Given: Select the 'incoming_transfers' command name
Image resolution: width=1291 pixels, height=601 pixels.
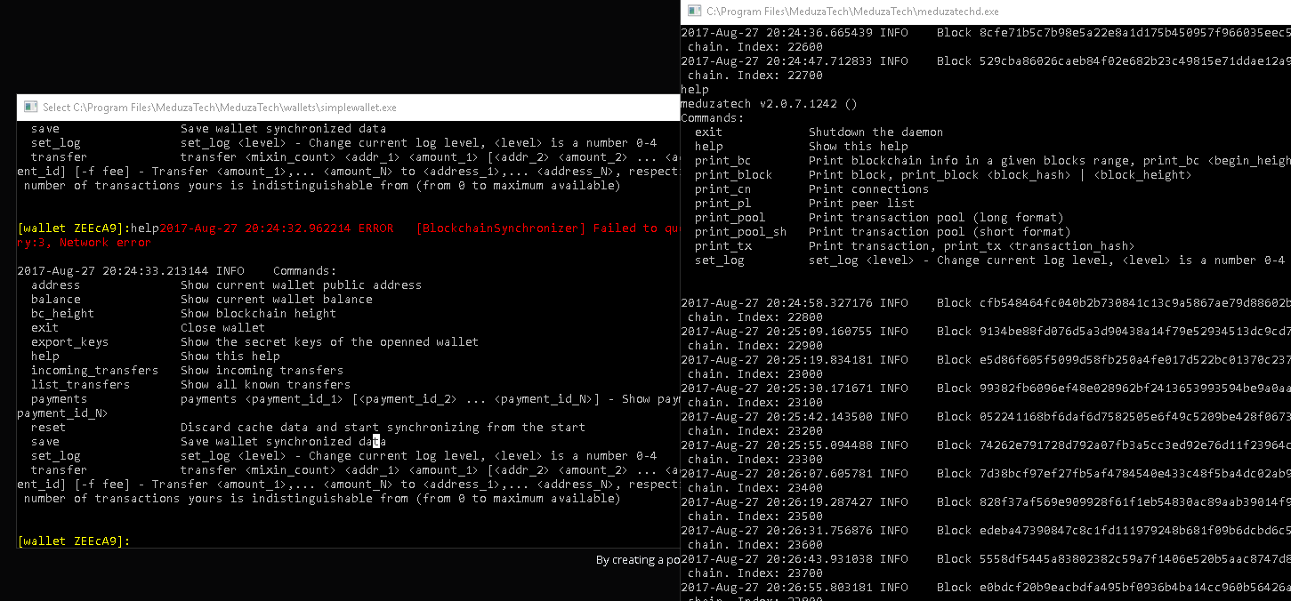Looking at the screenshot, I should tap(94, 371).
